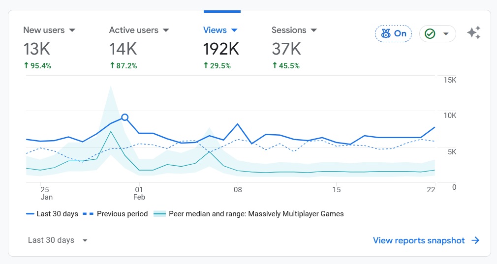Image resolution: width=497 pixels, height=264 pixels.
Task: Click the green checkmark data quality icon
Action: coord(430,33)
